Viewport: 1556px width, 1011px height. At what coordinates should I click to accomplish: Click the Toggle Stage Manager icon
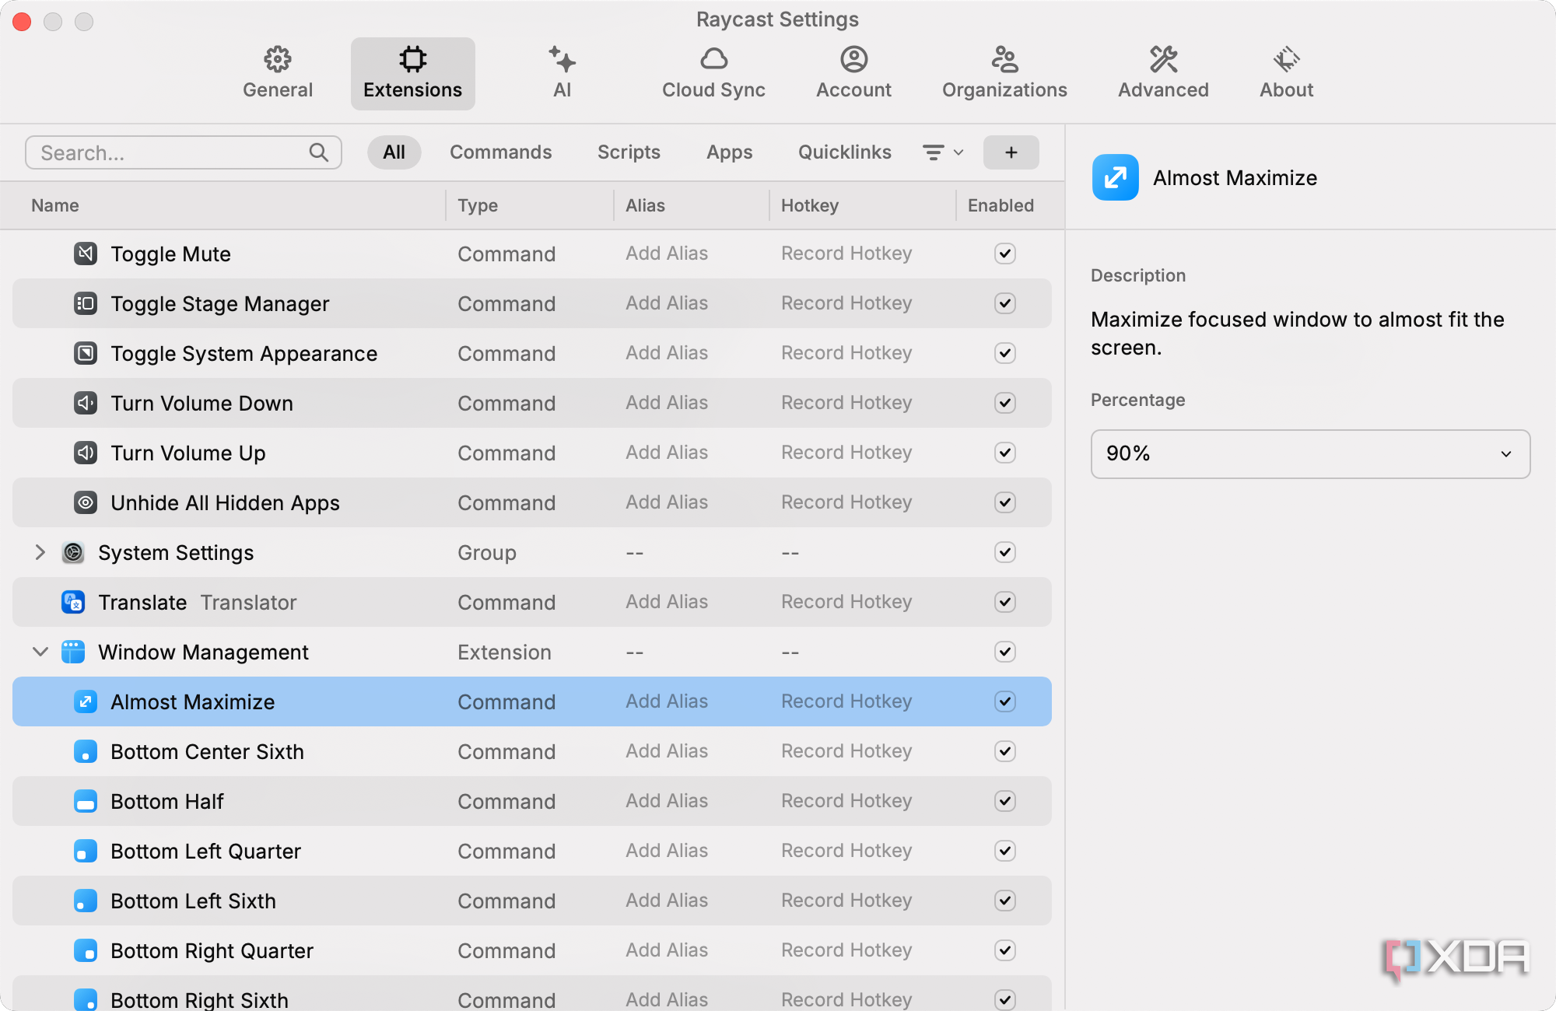click(x=86, y=303)
